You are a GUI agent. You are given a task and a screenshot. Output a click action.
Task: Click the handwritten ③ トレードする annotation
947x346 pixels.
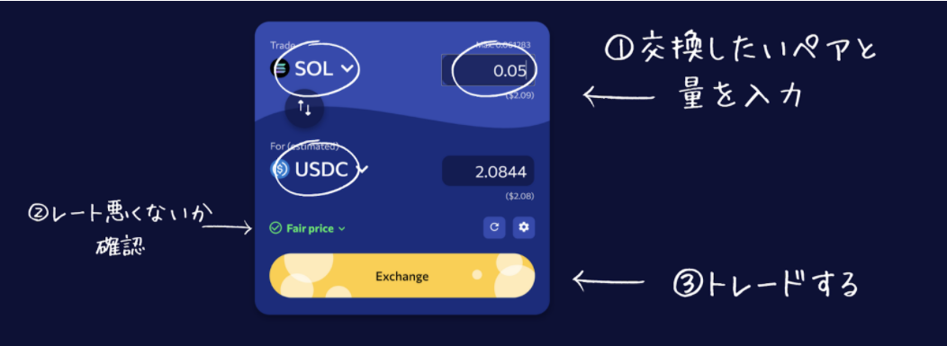[x=765, y=284]
